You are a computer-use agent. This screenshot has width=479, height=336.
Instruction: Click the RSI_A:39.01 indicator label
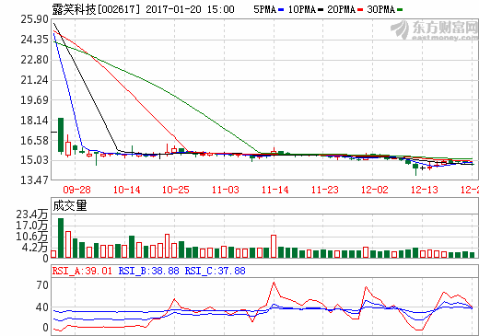point(82,271)
